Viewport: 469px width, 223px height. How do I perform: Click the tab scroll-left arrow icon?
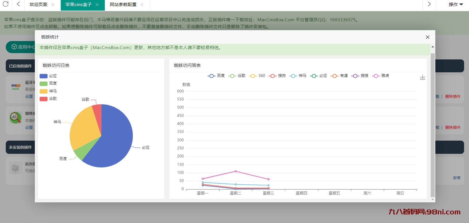click(18, 4)
